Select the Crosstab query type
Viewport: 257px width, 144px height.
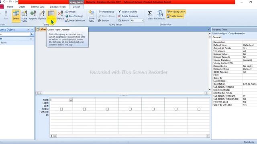pos(51,15)
